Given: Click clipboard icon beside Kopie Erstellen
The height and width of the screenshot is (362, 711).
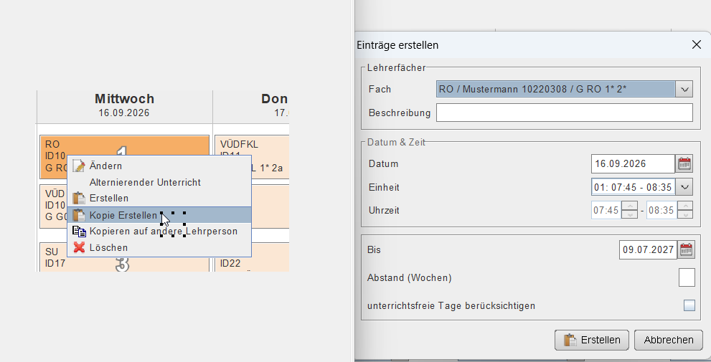Looking at the screenshot, I should pos(79,215).
